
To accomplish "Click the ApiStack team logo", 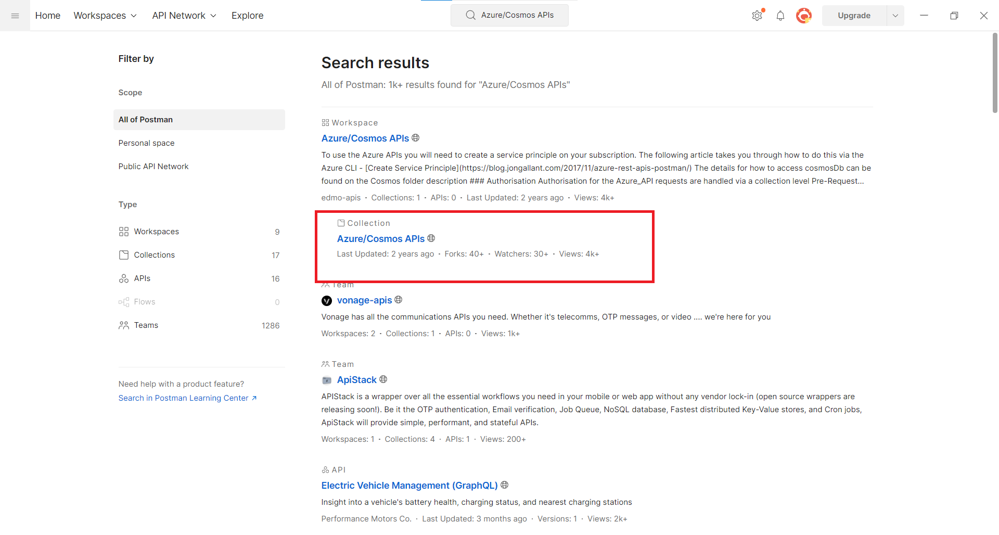I will (x=327, y=380).
